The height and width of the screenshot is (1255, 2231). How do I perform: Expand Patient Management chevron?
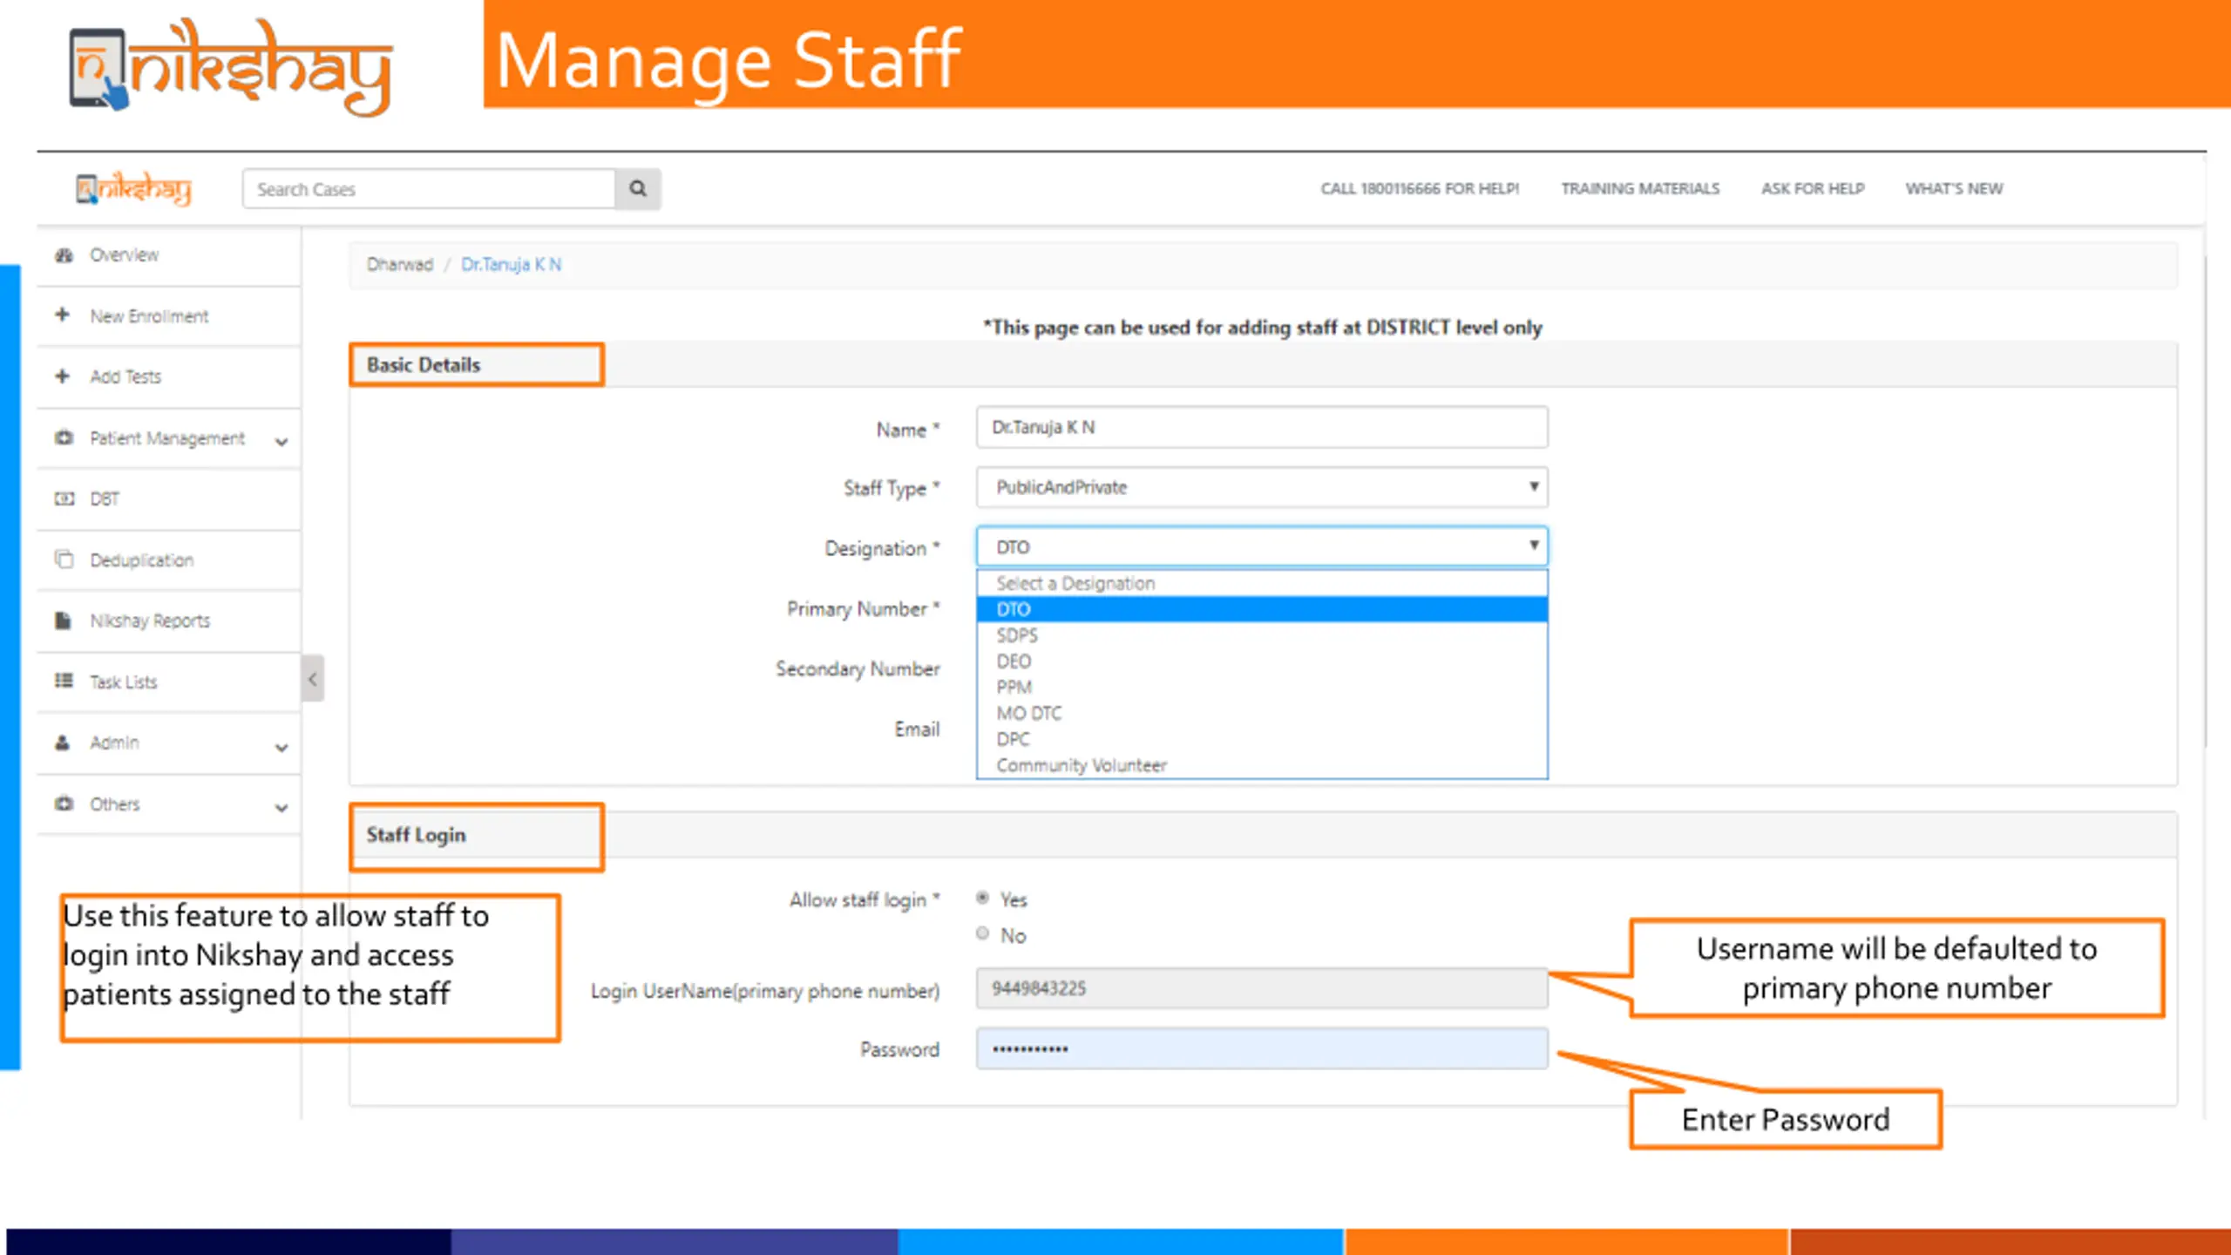coord(281,441)
